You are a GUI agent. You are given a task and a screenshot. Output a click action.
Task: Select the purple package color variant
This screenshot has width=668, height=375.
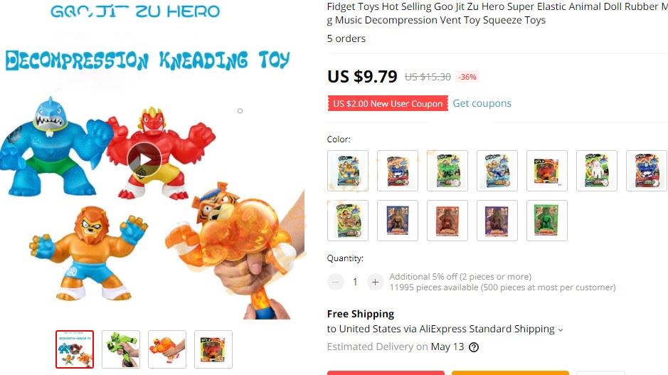pos(497,221)
